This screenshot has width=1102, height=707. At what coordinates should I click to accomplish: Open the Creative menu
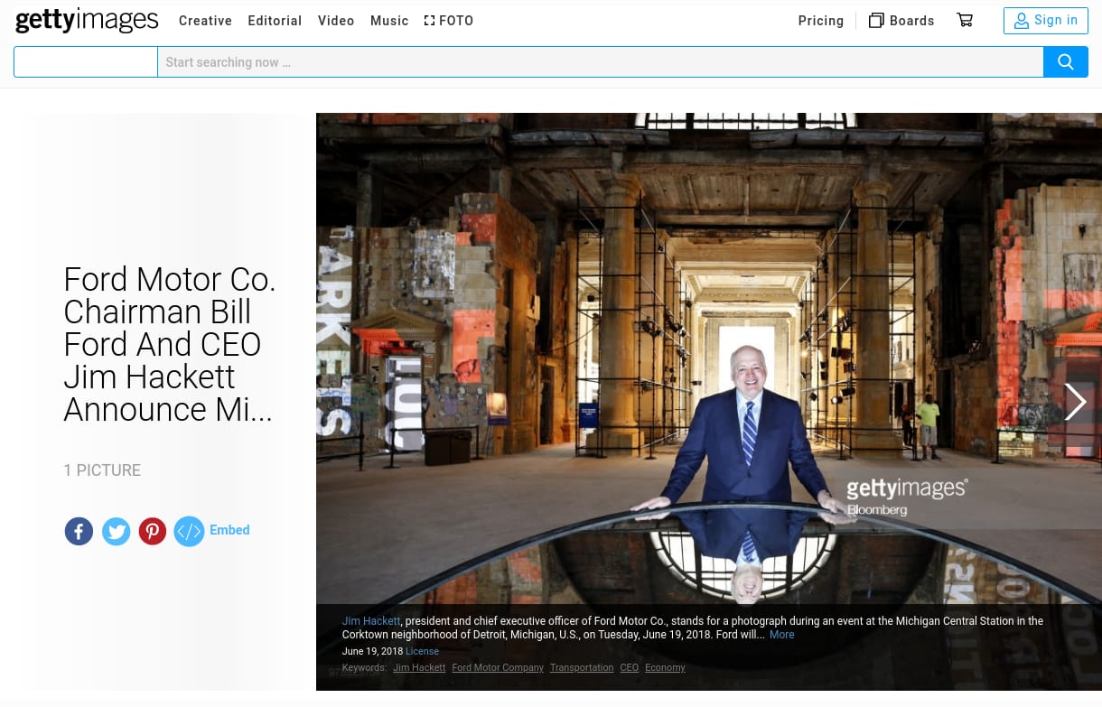point(205,21)
